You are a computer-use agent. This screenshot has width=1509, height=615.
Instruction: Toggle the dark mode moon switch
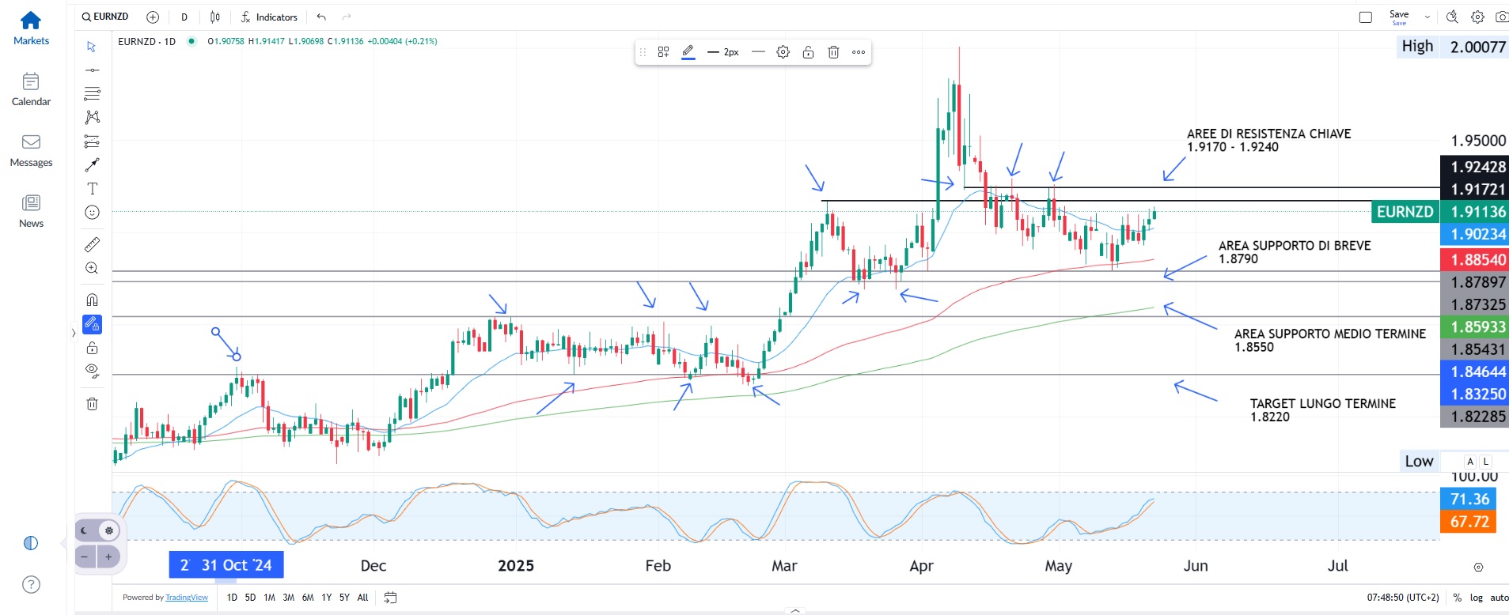click(x=85, y=530)
